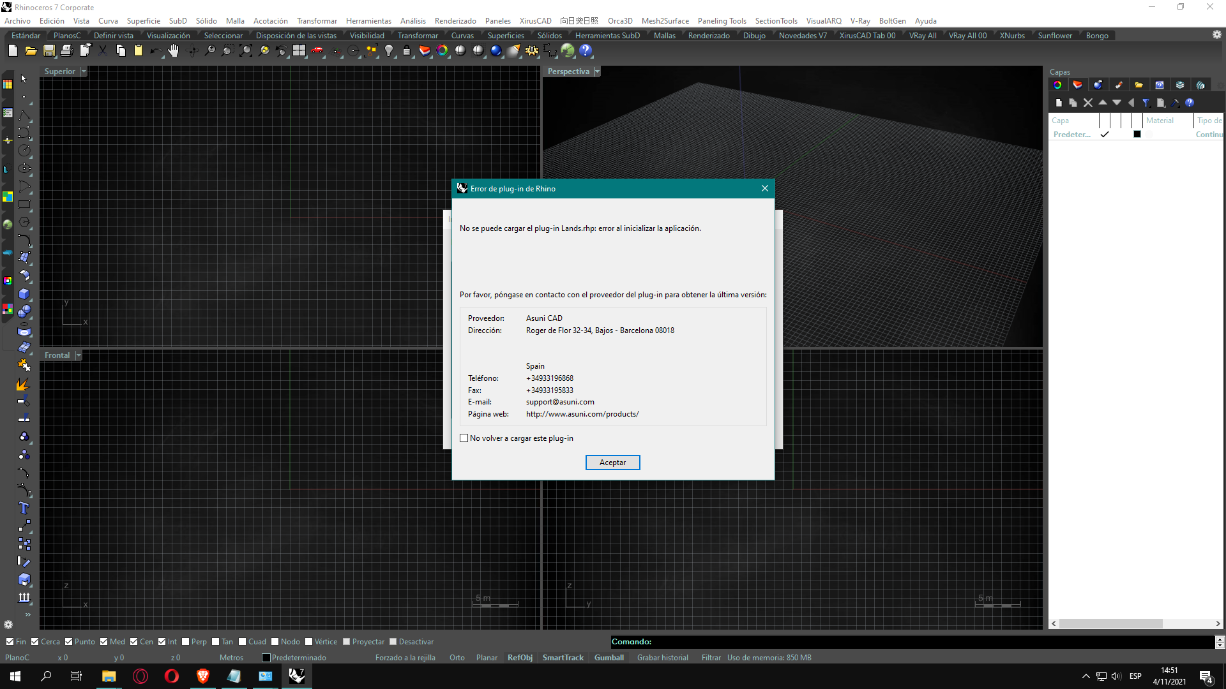Open the VisualARQ menu
The width and height of the screenshot is (1226, 689).
tap(824, 21)
